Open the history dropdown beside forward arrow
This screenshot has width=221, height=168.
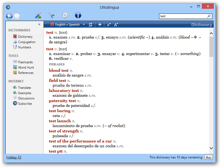pos(22,16)
